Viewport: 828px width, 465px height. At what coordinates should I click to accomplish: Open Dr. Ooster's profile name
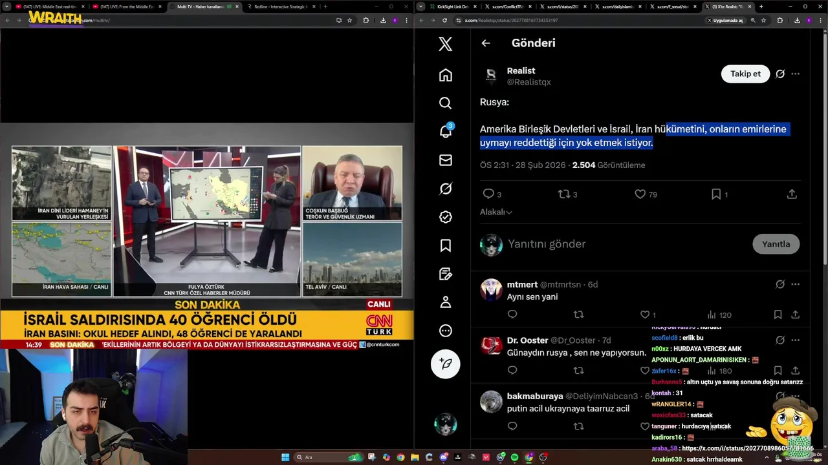pyautogui.click(x=527, y=340)
